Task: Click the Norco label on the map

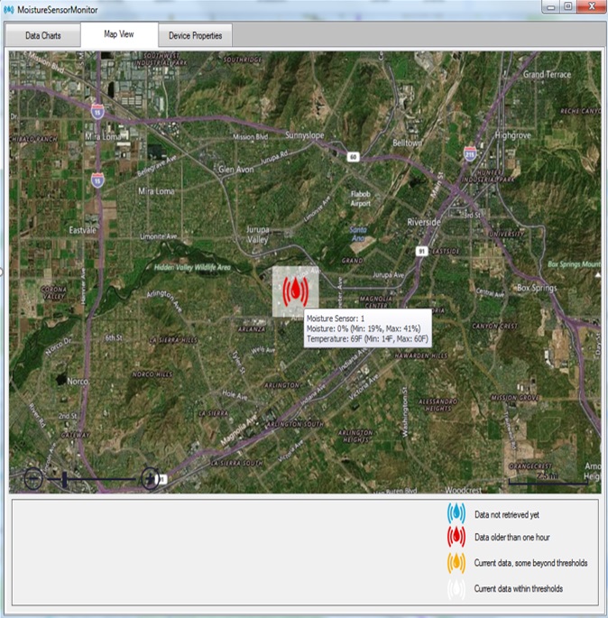Action: tap(78, 381)
